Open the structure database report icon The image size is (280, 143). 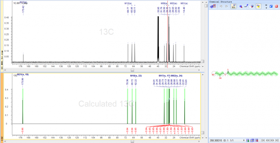[213, 6]
